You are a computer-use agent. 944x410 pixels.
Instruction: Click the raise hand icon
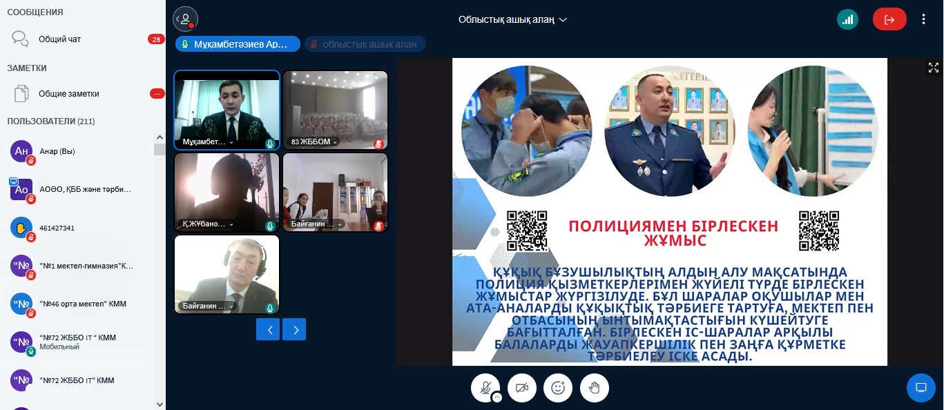pyautogui.click(x=594, y=388)
